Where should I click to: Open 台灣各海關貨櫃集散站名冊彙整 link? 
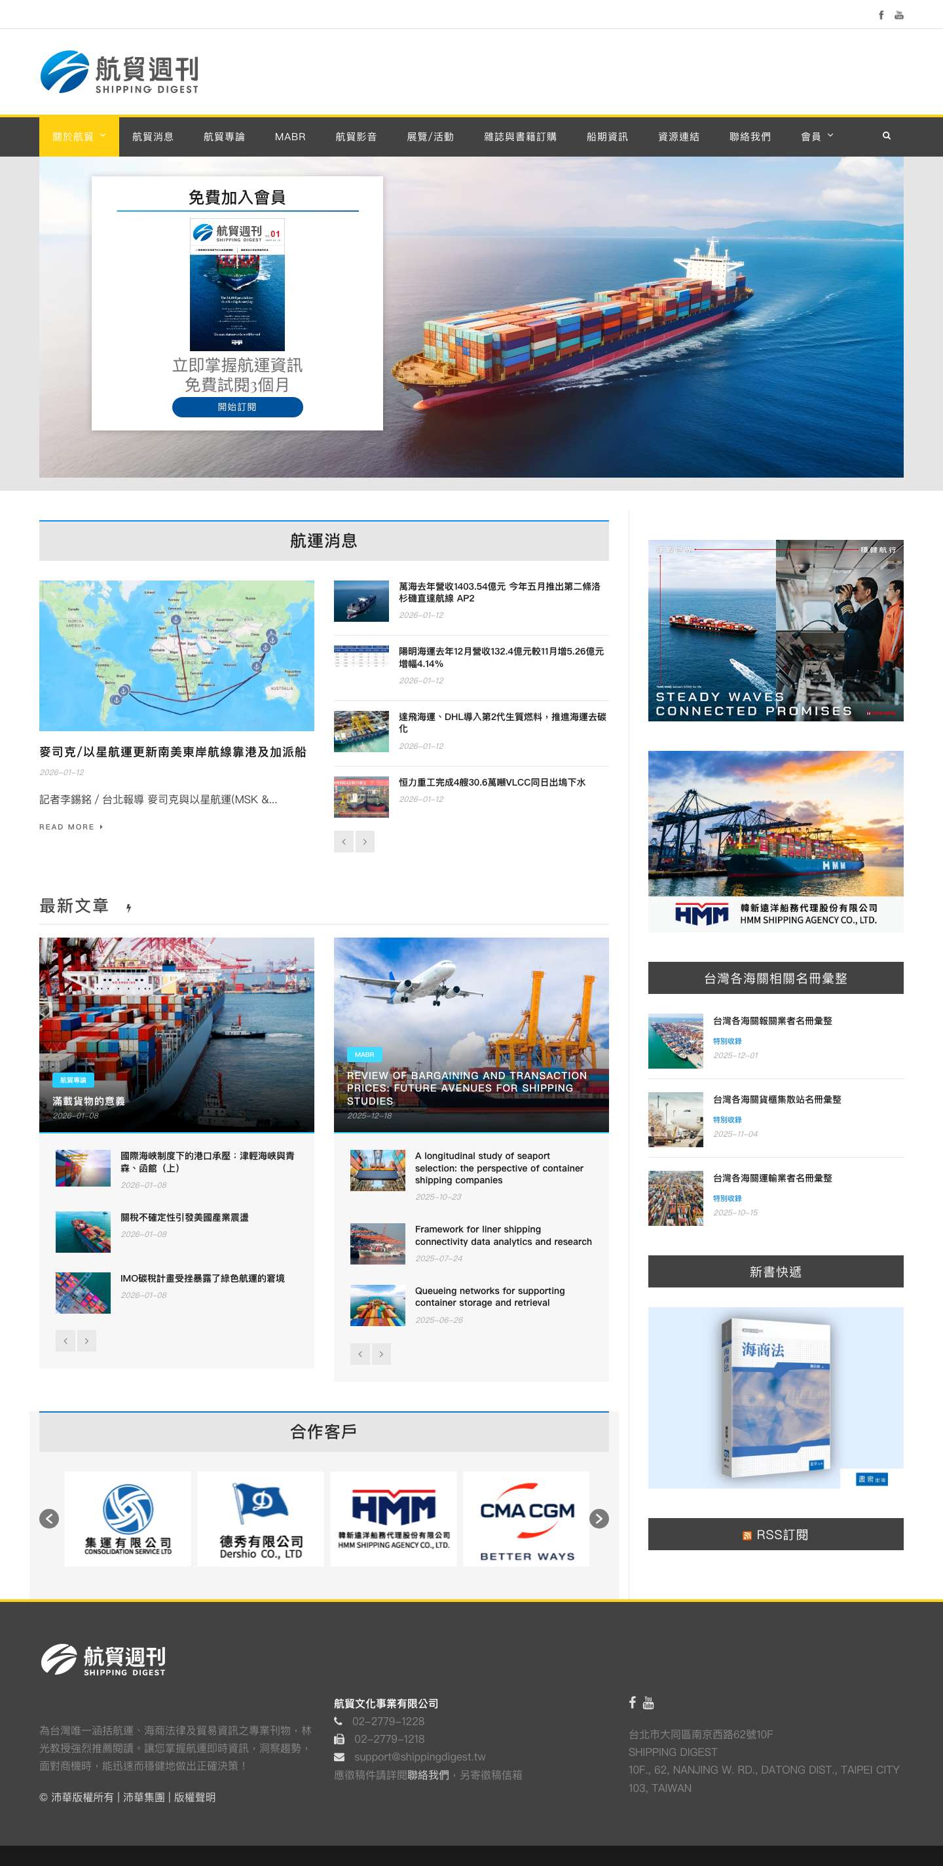click(777, 1099)
